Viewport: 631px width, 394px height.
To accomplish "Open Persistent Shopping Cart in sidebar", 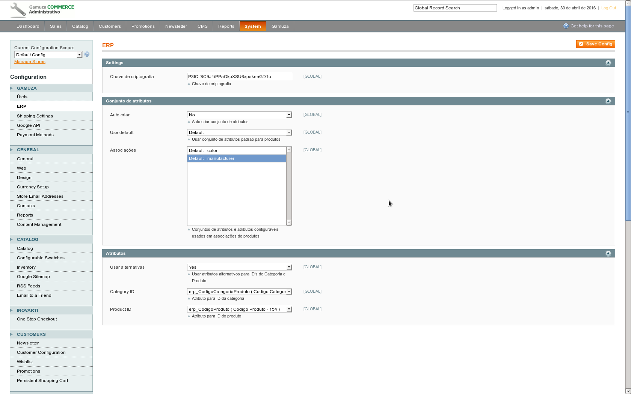I will click(51, 380).
